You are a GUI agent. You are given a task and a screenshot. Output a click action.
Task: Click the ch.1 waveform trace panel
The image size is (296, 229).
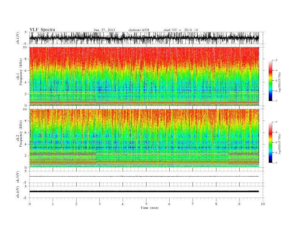147,38
